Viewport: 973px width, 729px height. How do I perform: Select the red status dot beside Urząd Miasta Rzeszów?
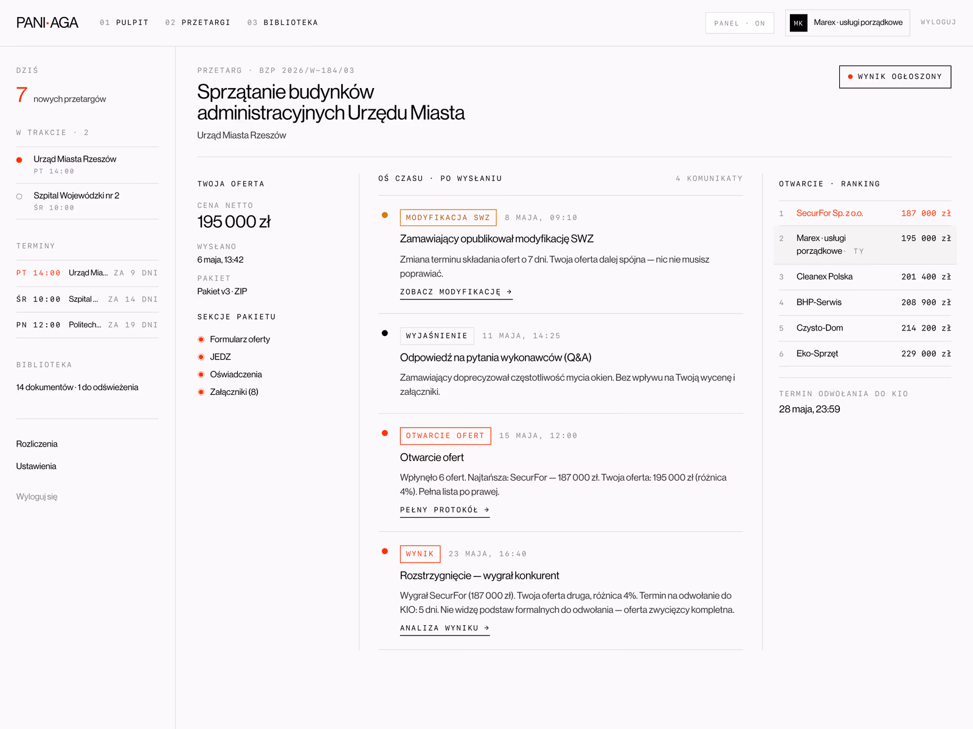coord(19,160)
